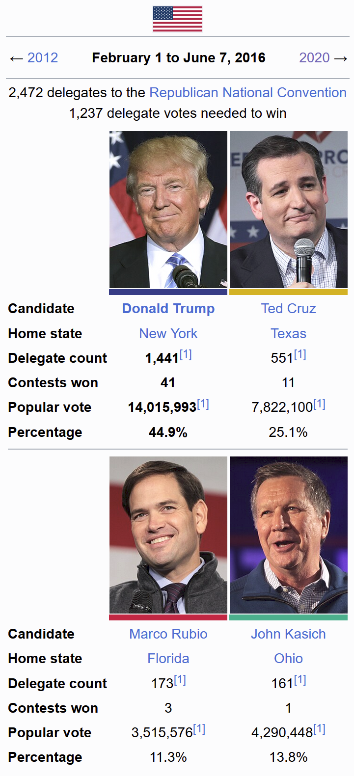Open the Ted Cruz candidate link

pyautogui.click(x=289, y=309)
